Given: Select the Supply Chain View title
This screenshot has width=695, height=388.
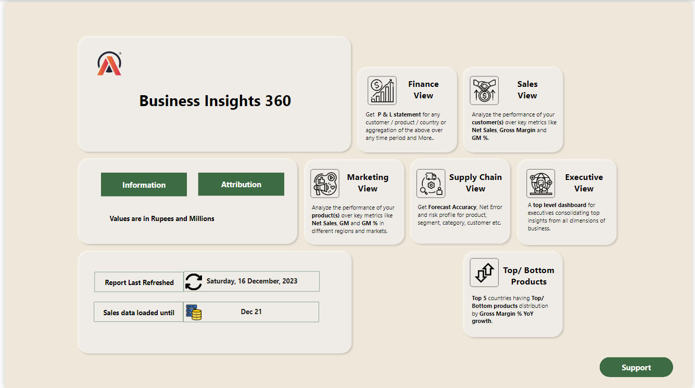Looking at the screenshot, I should [x=475, y=183].
